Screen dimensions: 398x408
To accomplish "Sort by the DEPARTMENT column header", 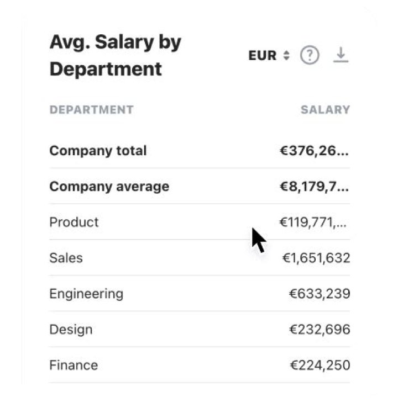I will tap(91, 109).
